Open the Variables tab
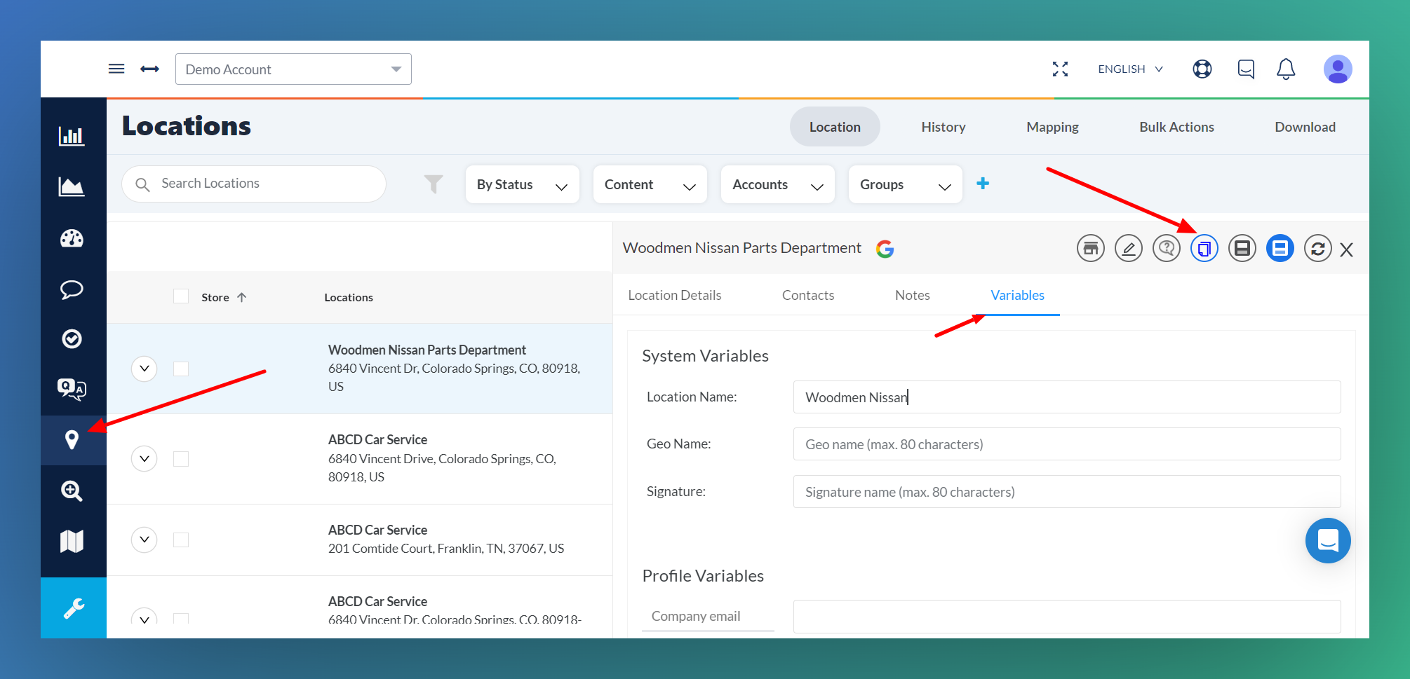This screenshot has width=1410, height=679. point(1017,295)
